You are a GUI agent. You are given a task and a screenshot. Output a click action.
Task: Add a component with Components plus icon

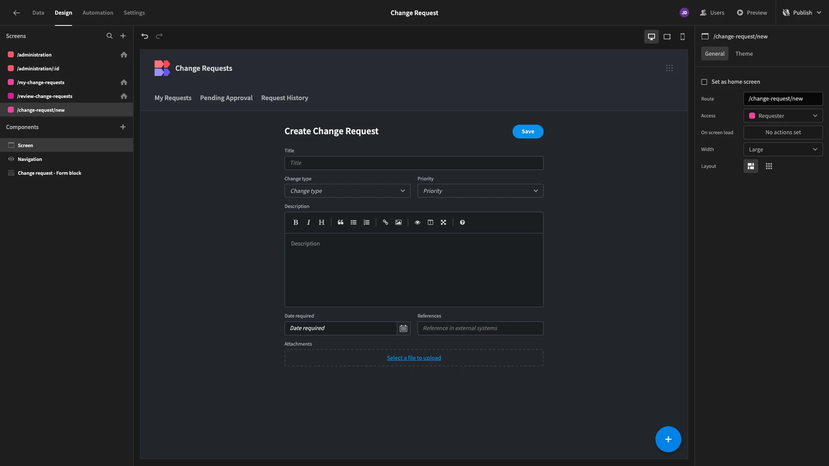(123, 127)
